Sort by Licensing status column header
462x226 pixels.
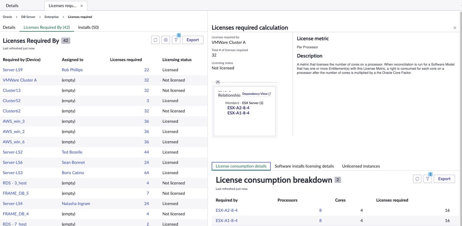point(177,60)
